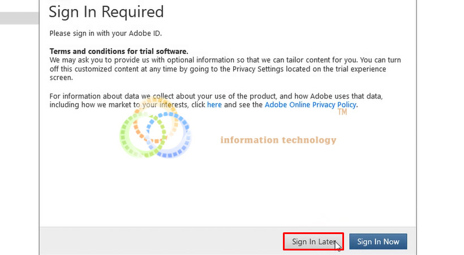Click 'Please sign in with your Adobe ID.' text
Viewport: 464px width, 255px height.
click(106, 33)
